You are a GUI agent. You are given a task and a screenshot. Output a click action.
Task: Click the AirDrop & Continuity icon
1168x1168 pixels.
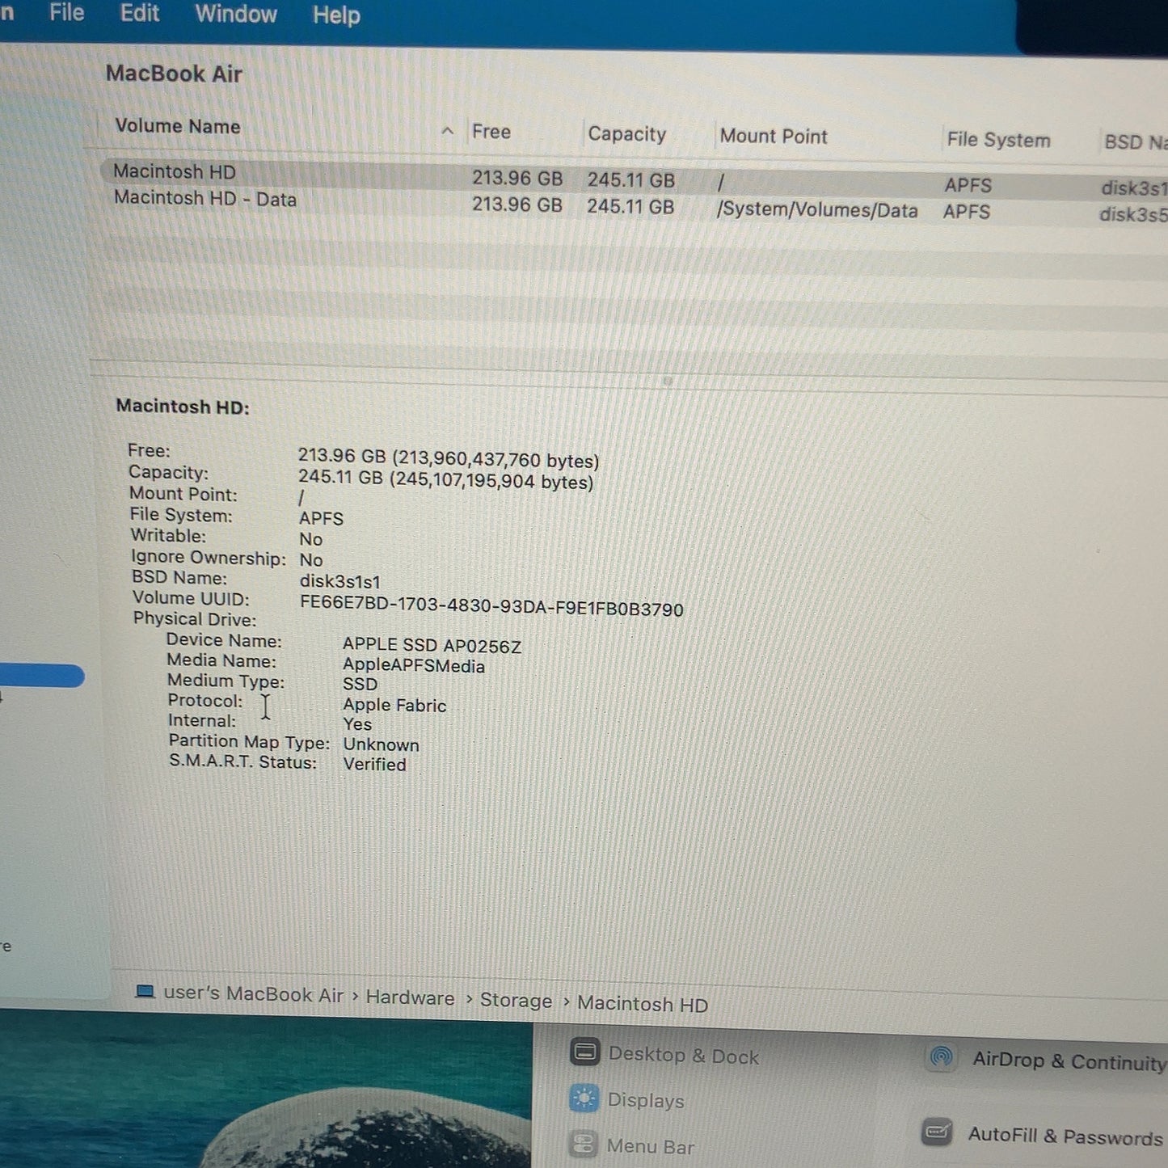(942, 1056)
